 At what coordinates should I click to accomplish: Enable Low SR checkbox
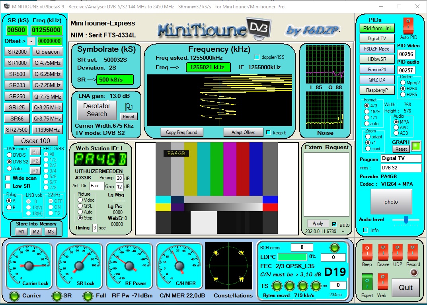[8, 186]
